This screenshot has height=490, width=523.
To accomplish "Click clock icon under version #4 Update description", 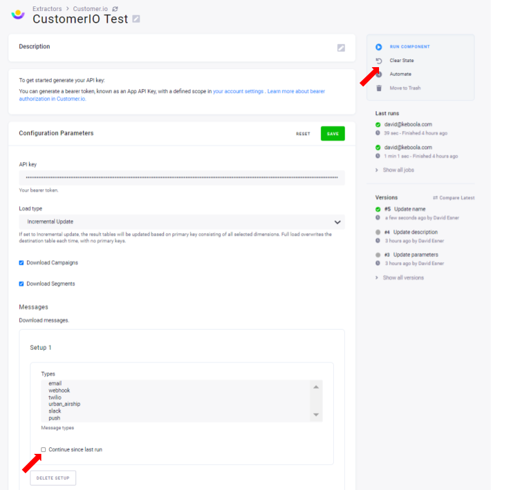I will [x=378, y=241].
